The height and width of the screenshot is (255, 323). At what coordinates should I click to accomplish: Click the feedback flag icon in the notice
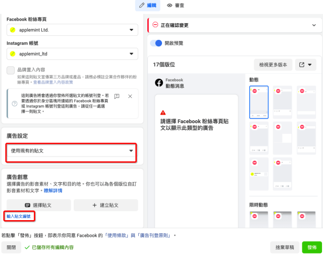(x=117, y=96)
